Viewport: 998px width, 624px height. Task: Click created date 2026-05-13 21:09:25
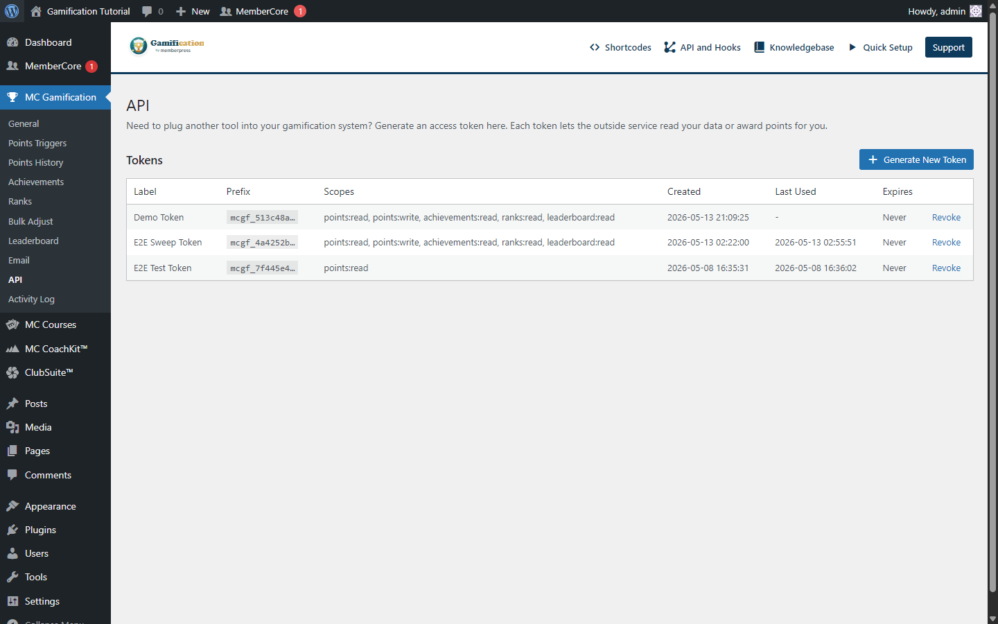(708, 217)
